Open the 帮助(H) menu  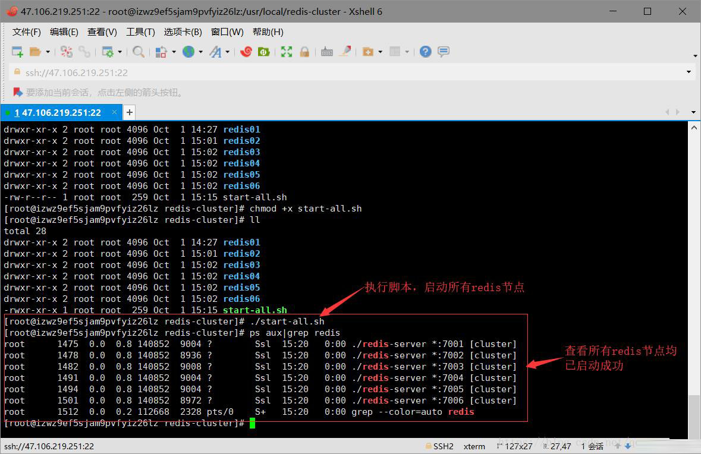click(x=268, y=31)
